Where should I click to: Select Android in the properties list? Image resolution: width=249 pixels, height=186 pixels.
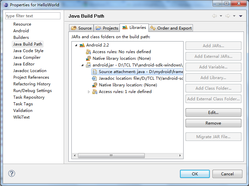pyautogui.click(x=21, y=31)
